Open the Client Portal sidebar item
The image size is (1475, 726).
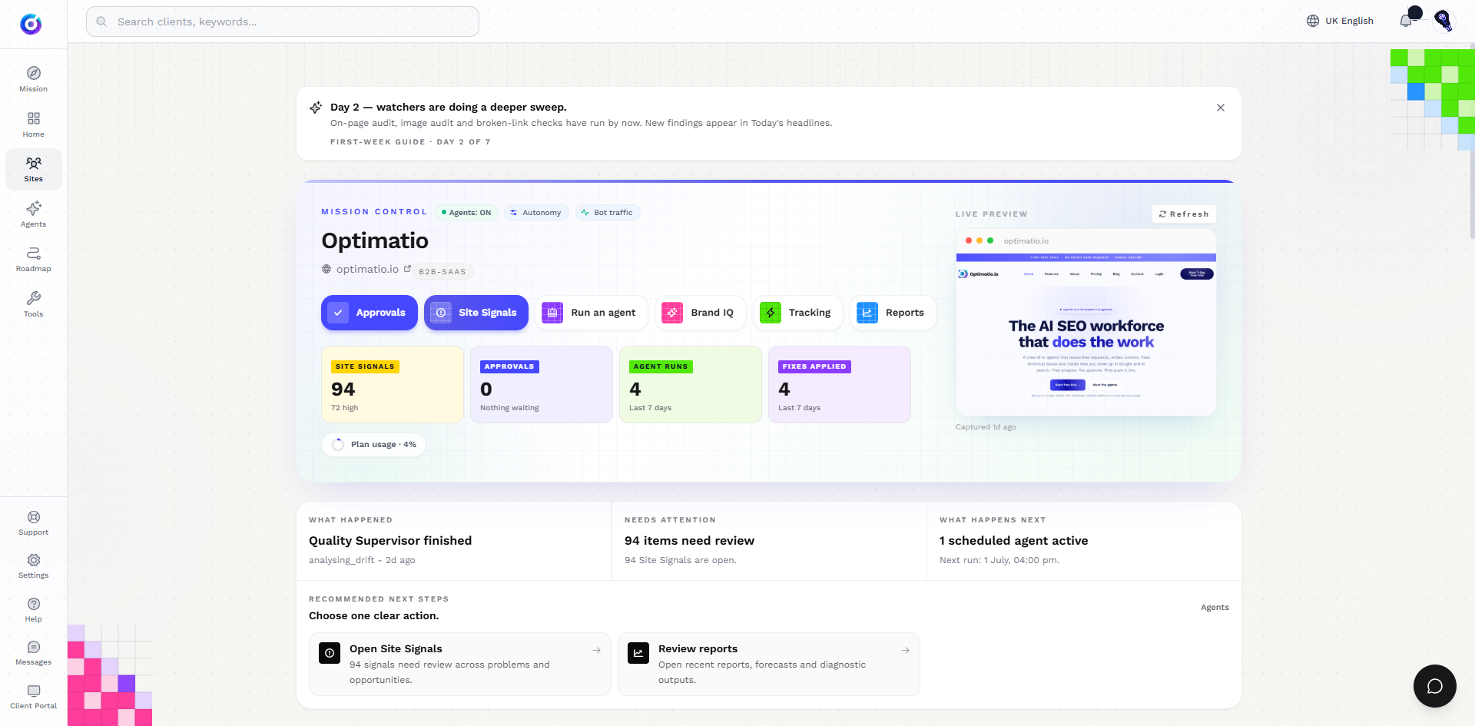point(33,697)
